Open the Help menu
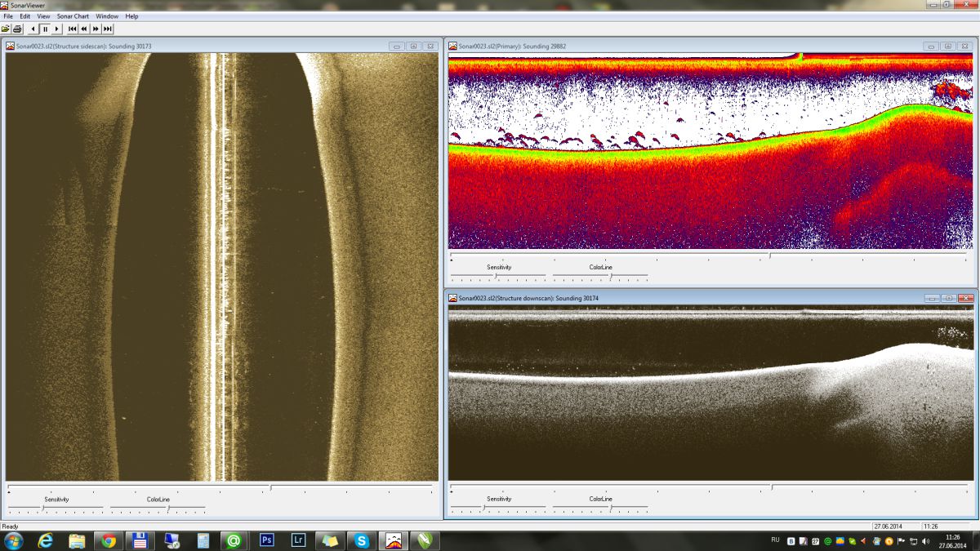Image resolution: width=980 pixels, height=551 pixels. [131, 16]
